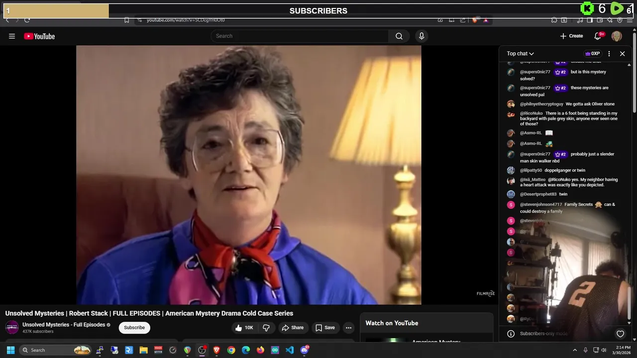This screenshot has height=358, width=637.
Task: Open the Unsolved Mysteries - Full Episodes channel name
Action: pos(64,325)
